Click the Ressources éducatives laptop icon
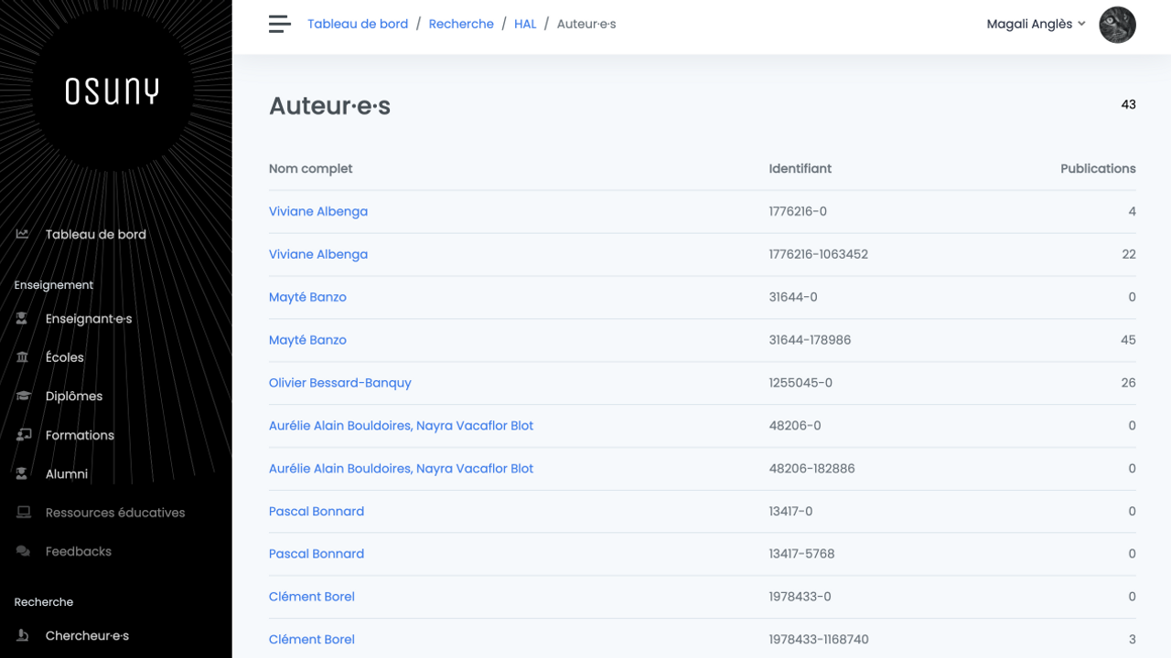This screenshot has height=658, width=1171. click(x=23, y=513)
